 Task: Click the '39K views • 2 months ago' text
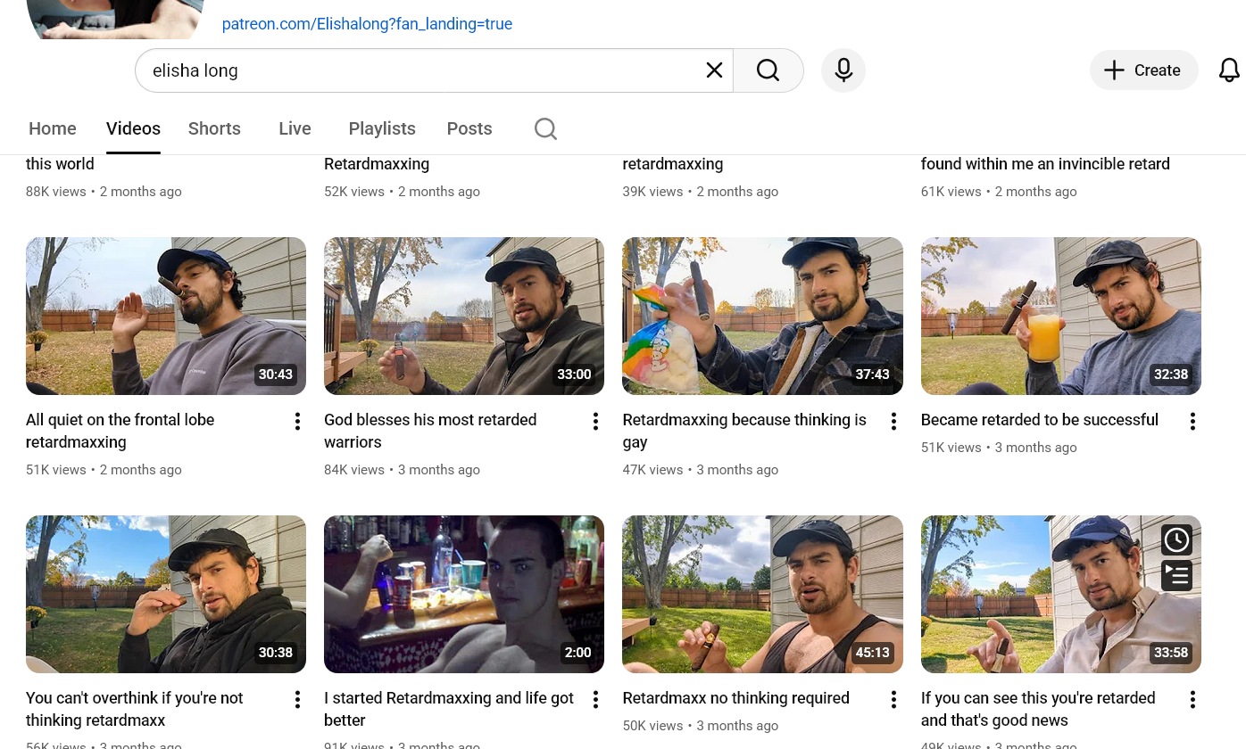pyautogui.click(x=701, y=192)
